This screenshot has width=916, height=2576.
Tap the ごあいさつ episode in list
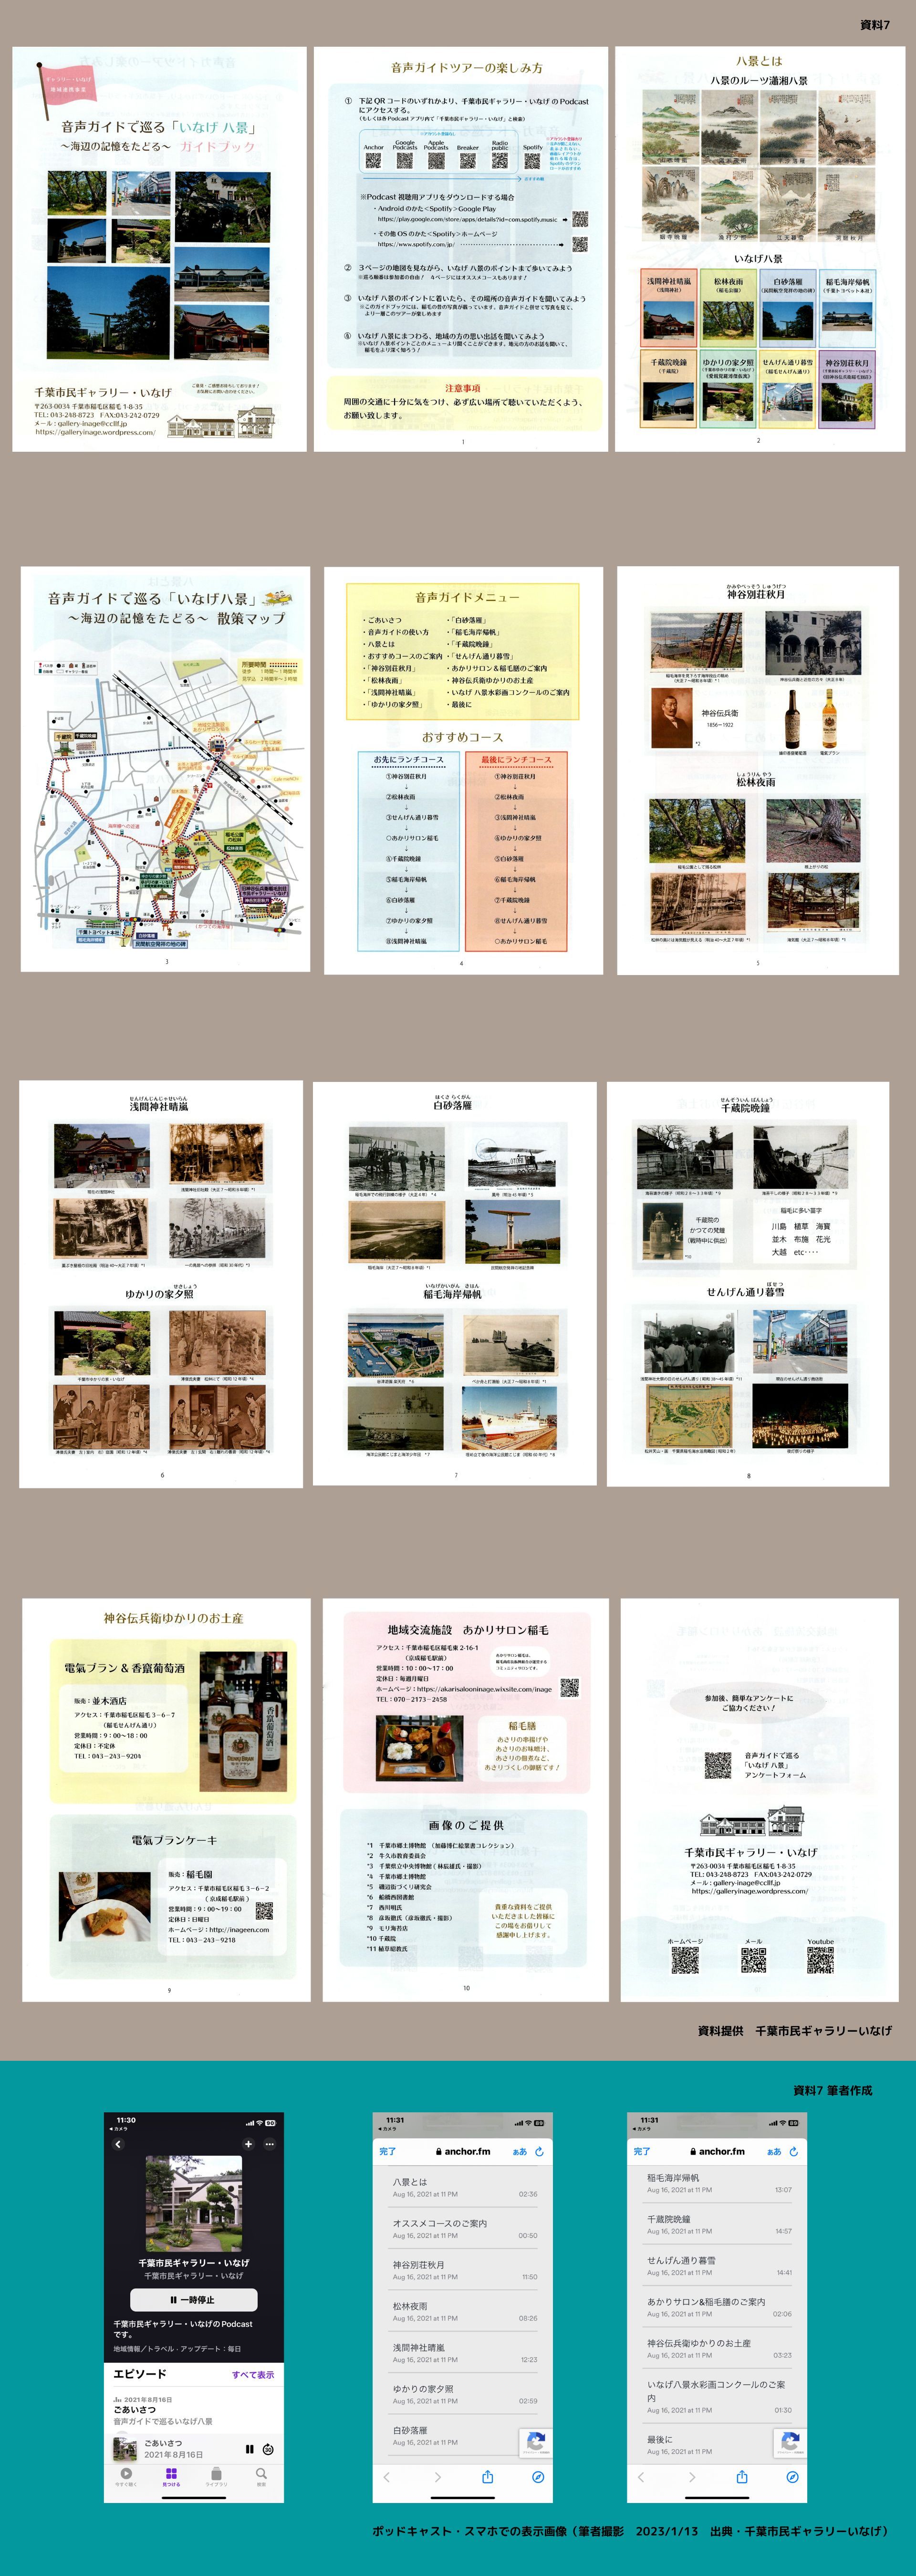coord(135,2409)
